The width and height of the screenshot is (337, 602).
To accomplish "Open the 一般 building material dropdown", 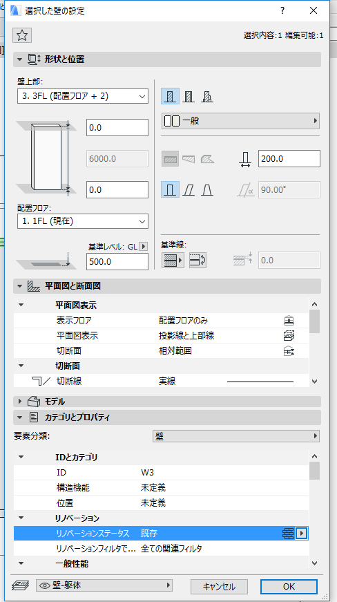I will pyautogui.click(x=240, y=121).
